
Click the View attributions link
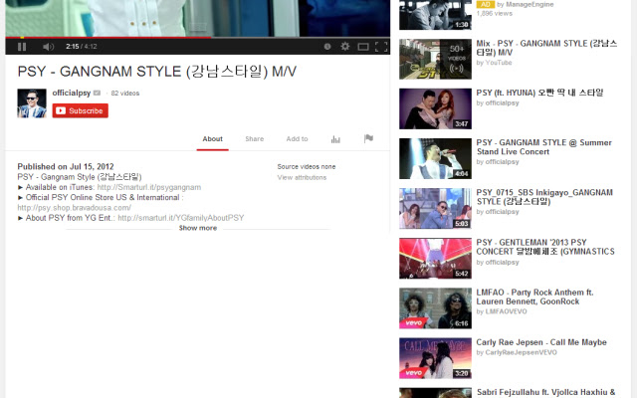(x=302, y=177)
